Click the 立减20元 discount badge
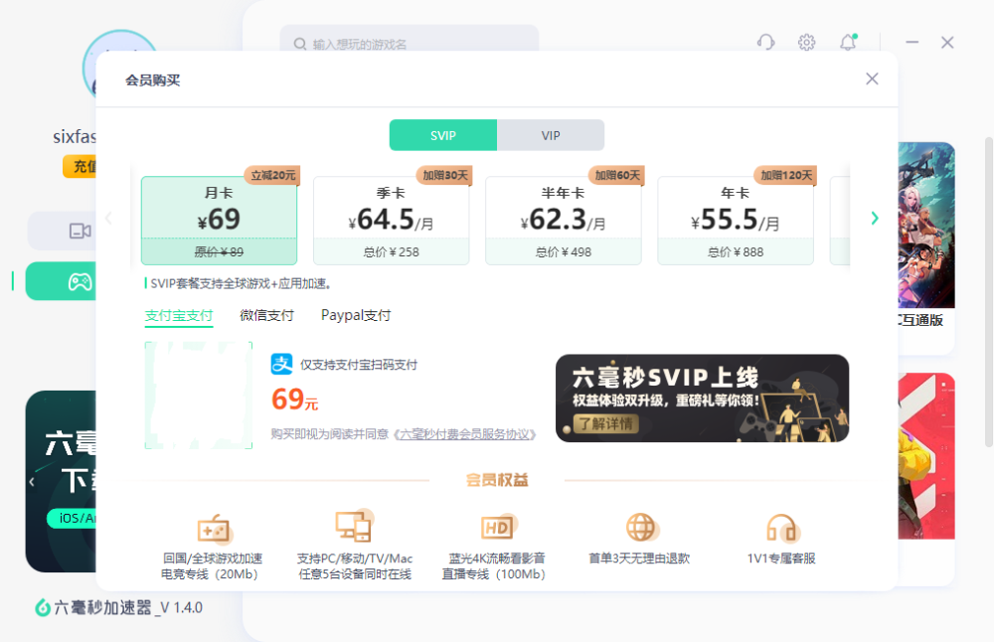 pyautogui.click(x=272, y=176)
